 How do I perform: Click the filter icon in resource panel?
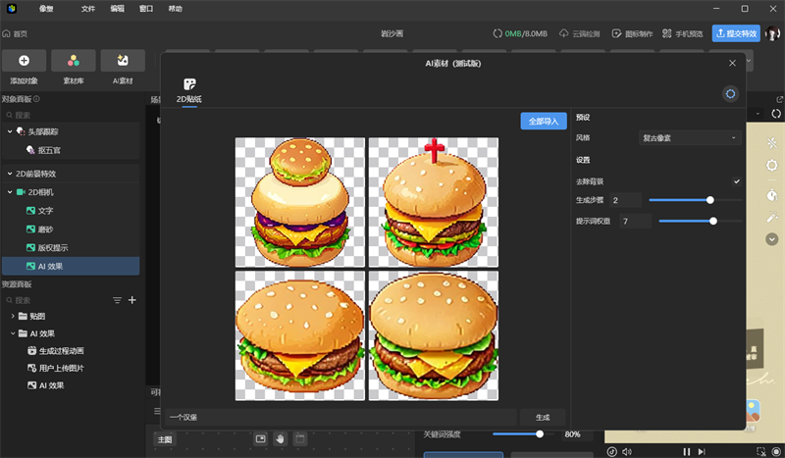[117, 300]
